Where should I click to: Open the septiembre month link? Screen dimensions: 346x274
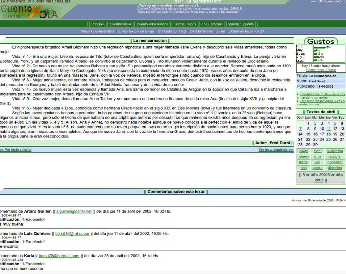click(335, 151)
